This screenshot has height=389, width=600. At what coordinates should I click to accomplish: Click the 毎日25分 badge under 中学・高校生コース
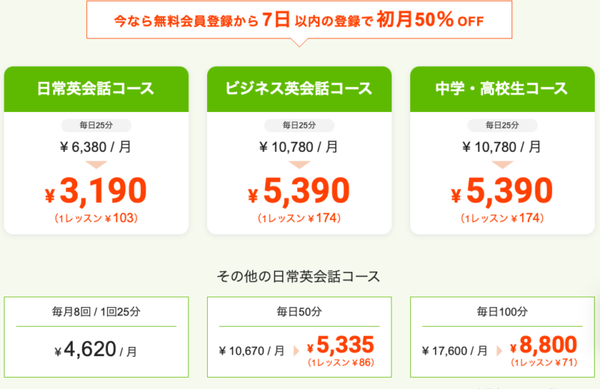coord(502,125)
